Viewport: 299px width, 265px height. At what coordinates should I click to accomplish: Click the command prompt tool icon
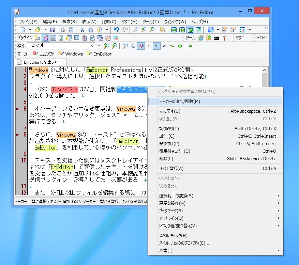click(216, 38)
